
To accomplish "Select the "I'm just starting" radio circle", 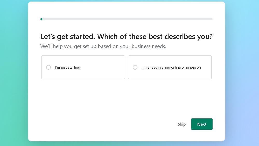I will coord(48,67).
